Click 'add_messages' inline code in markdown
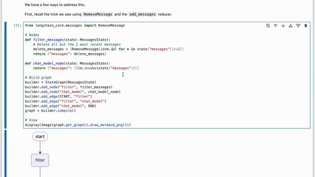The width and height of the screenshot is (315, 177). pos(142,14)
